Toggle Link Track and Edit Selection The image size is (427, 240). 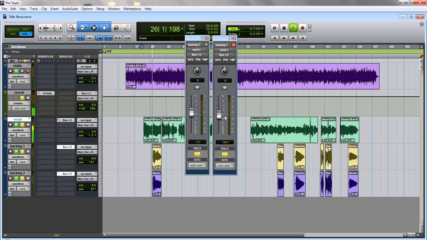click(118, 38)
